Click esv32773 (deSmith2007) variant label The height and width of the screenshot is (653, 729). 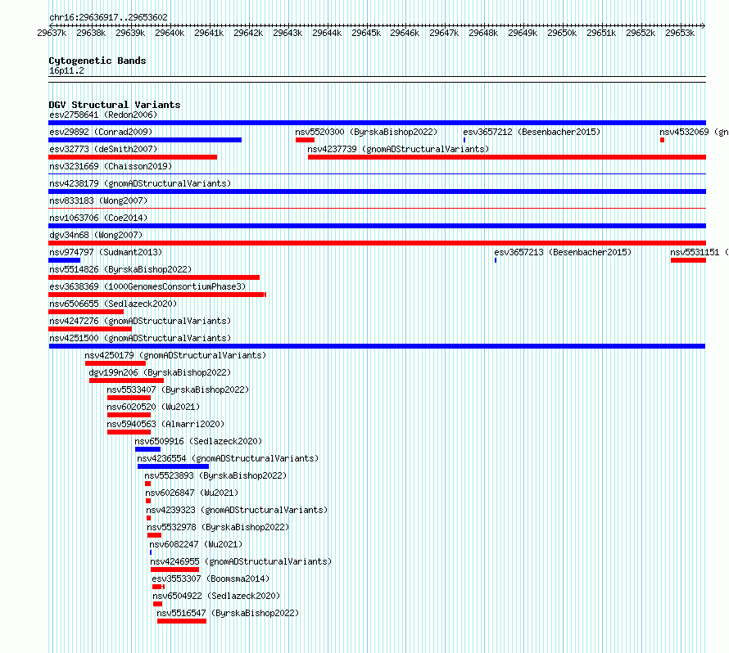(x=103, y=149)
